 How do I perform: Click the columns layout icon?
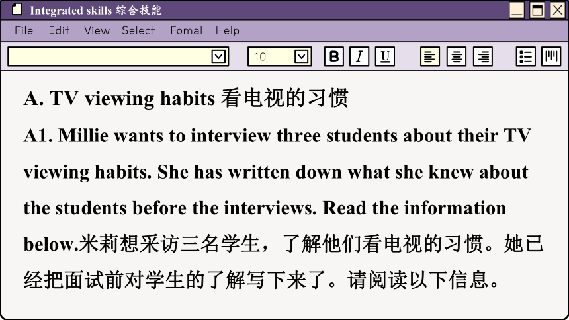tap(551, 57)
